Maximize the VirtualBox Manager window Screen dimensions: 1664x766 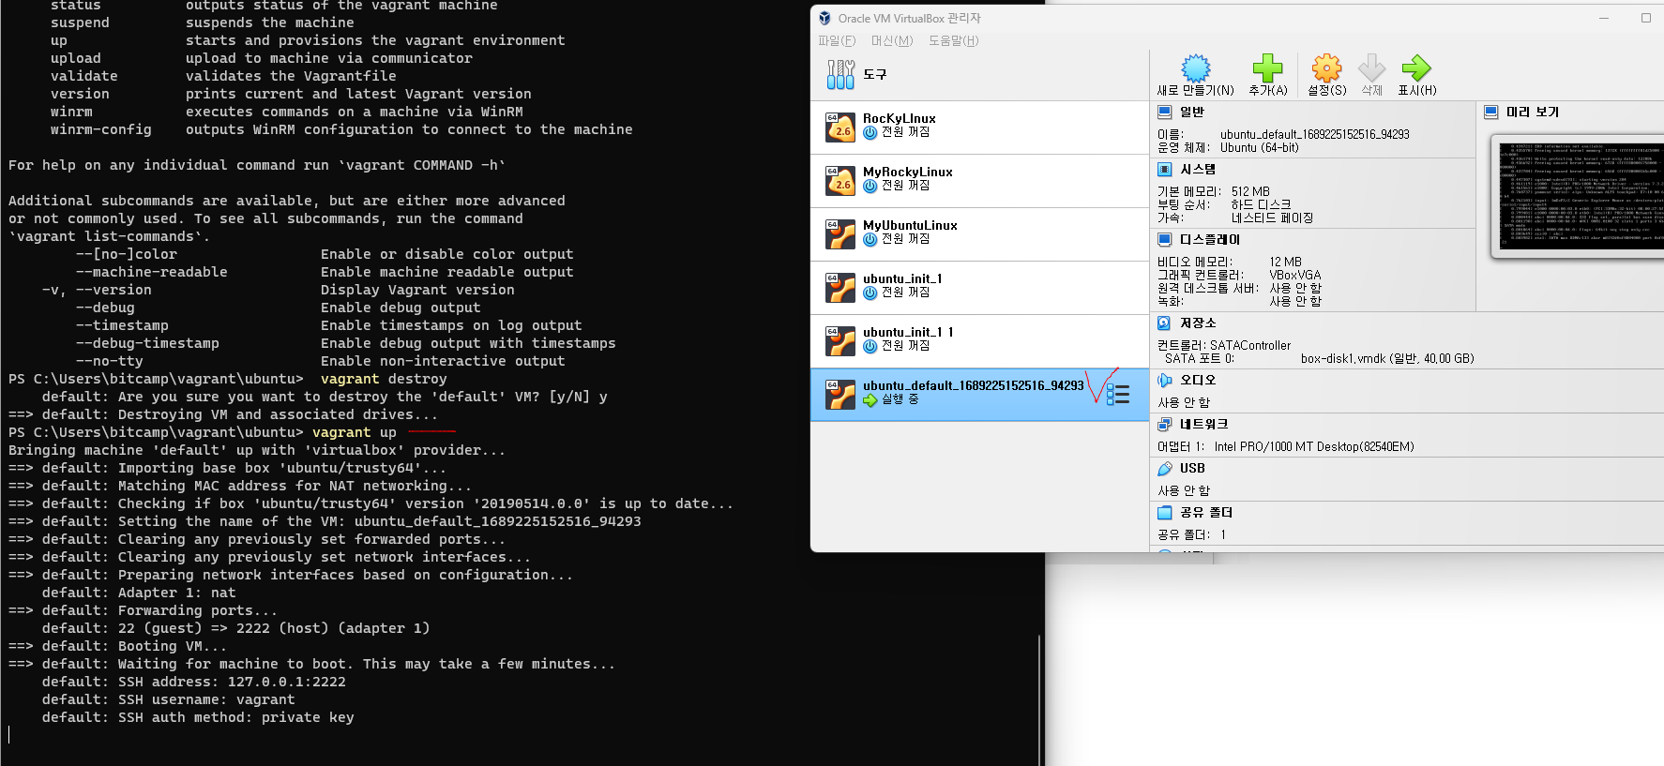pyautogui.click(x=1645, y=18)
